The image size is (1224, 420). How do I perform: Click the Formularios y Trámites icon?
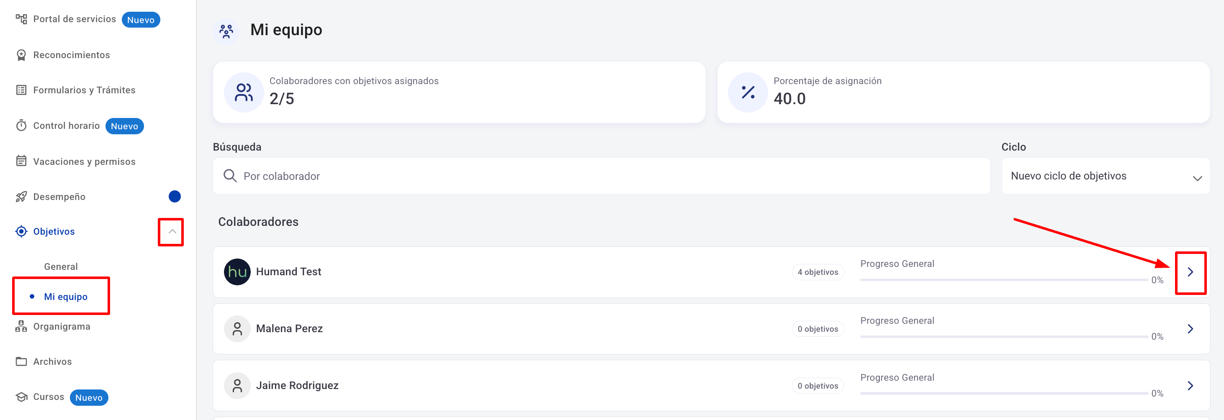[x=21, y=90]
